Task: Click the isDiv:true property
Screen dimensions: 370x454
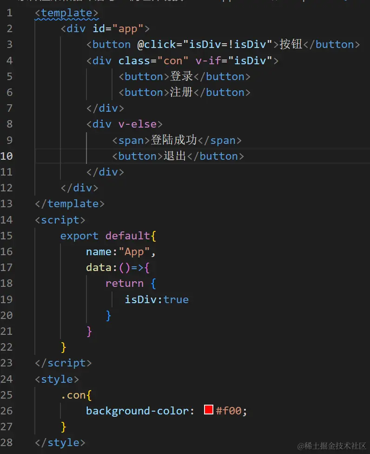Action: tap(156, 299)
